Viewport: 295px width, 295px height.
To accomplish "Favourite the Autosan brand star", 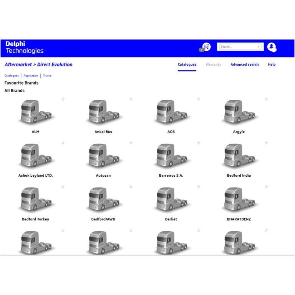I will pyautogui.click(x=131, y=143).
